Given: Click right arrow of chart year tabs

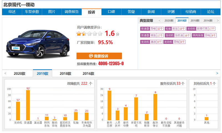Looking at the screenshot, I should pos(217,73).
